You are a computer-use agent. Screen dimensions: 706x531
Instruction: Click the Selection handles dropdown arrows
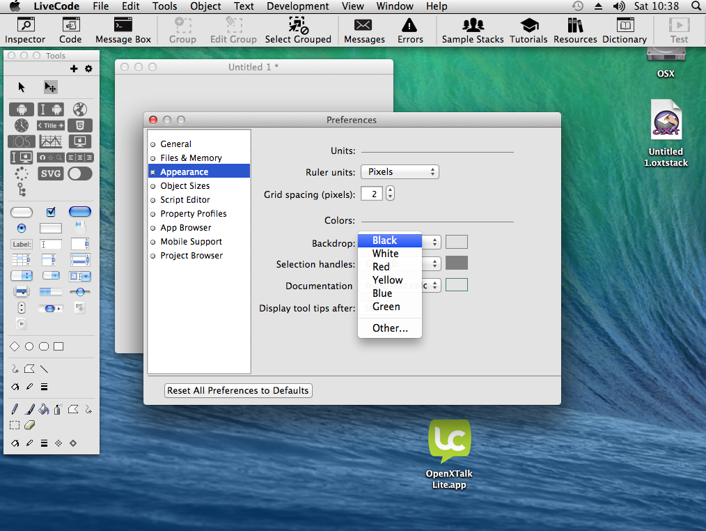tap(434, 263)
